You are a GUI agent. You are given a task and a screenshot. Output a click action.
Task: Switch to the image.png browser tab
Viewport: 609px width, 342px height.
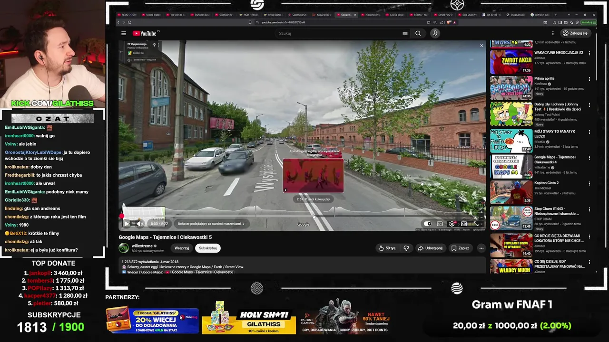[x=517, y=15]
